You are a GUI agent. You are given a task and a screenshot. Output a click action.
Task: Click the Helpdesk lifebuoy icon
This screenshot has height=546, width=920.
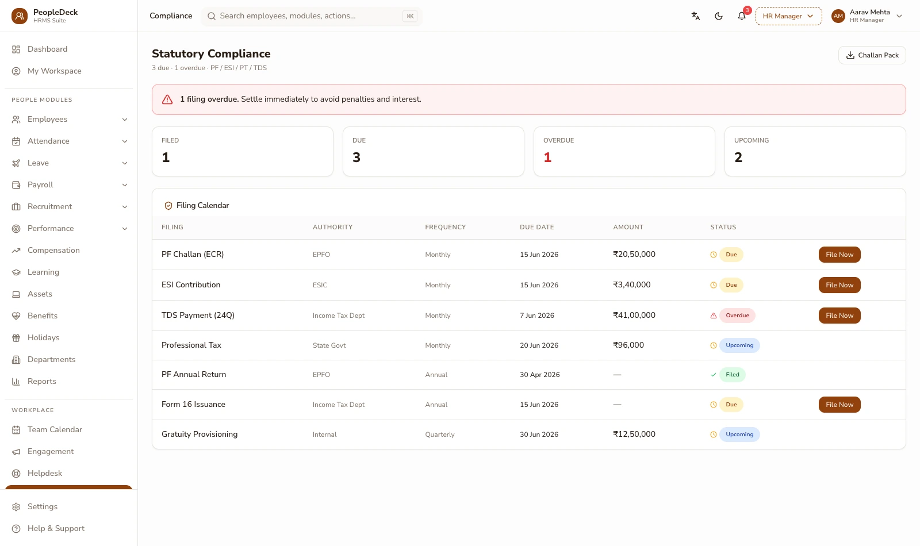click(16, 474)
